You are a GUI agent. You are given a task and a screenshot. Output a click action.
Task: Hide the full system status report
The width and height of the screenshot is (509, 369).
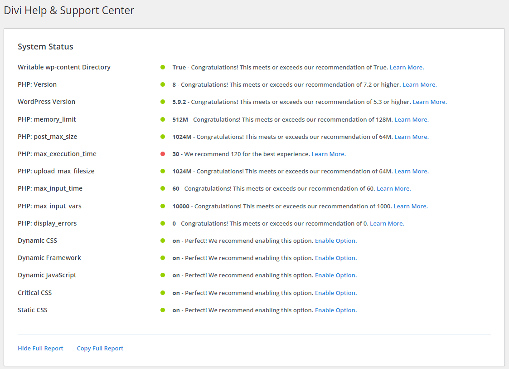coord(41,348)
